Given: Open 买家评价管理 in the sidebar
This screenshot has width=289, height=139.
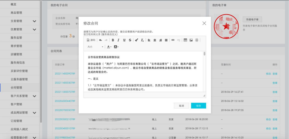Looking at the screenshot, I should (19, 71).
